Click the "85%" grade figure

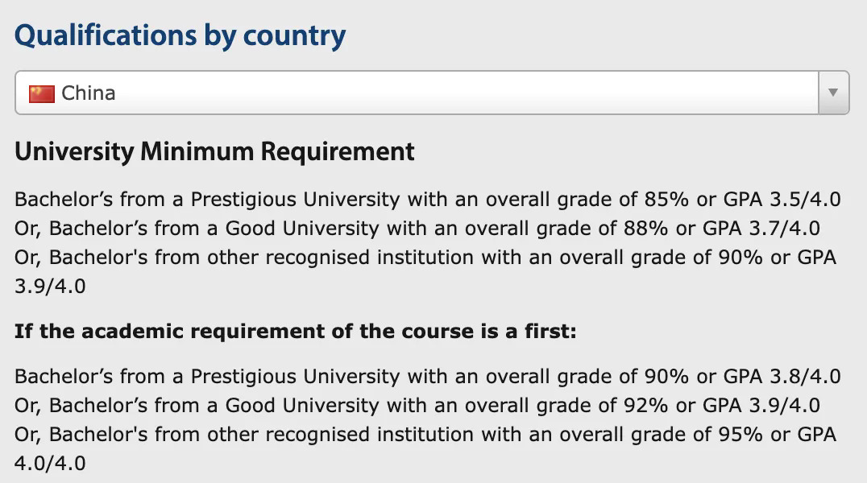click(x=667, y=200)
